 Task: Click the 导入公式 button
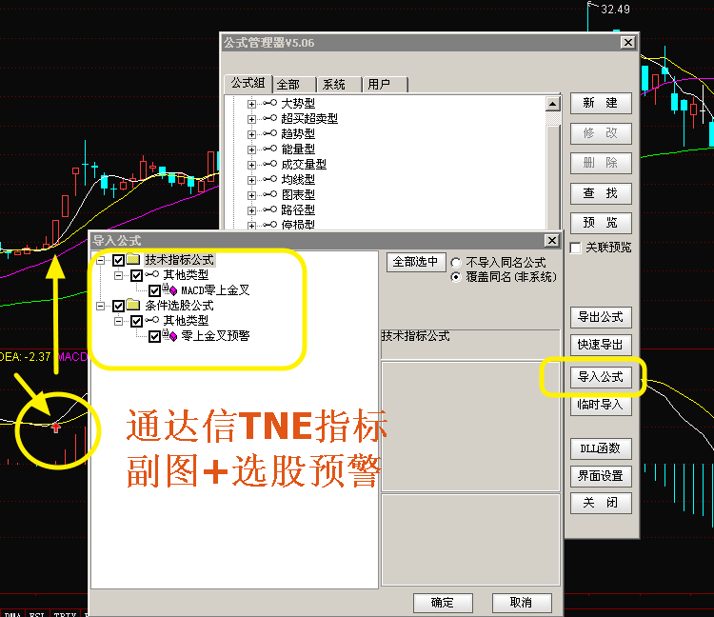click(601, 377)
